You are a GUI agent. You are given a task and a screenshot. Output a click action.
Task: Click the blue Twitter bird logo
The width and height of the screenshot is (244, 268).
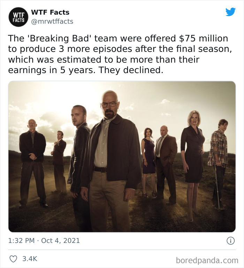click(x=230, y=12)
